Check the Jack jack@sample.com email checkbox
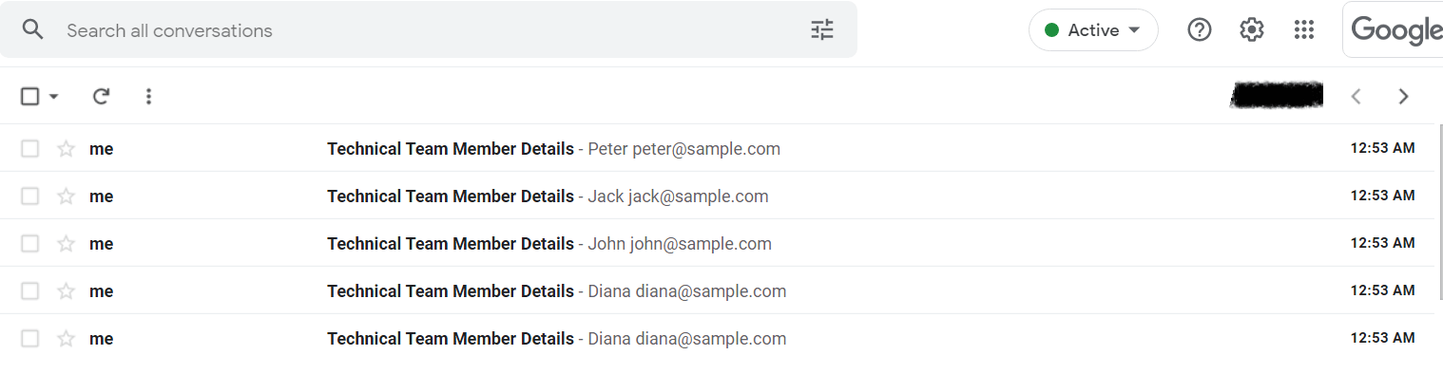 30,196
